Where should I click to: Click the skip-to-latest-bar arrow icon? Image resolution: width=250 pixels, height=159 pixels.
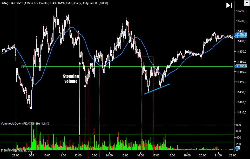[229, 5]
